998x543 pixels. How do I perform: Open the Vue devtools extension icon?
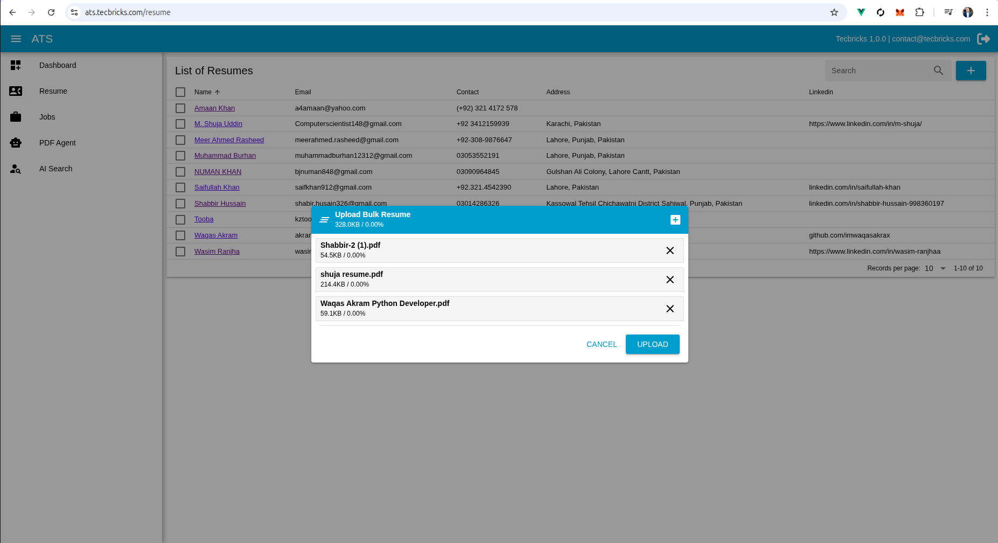coord(861,12)
